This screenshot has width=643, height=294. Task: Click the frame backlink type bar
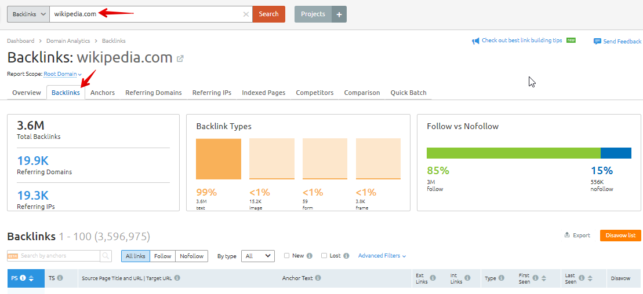coord(378,159)
